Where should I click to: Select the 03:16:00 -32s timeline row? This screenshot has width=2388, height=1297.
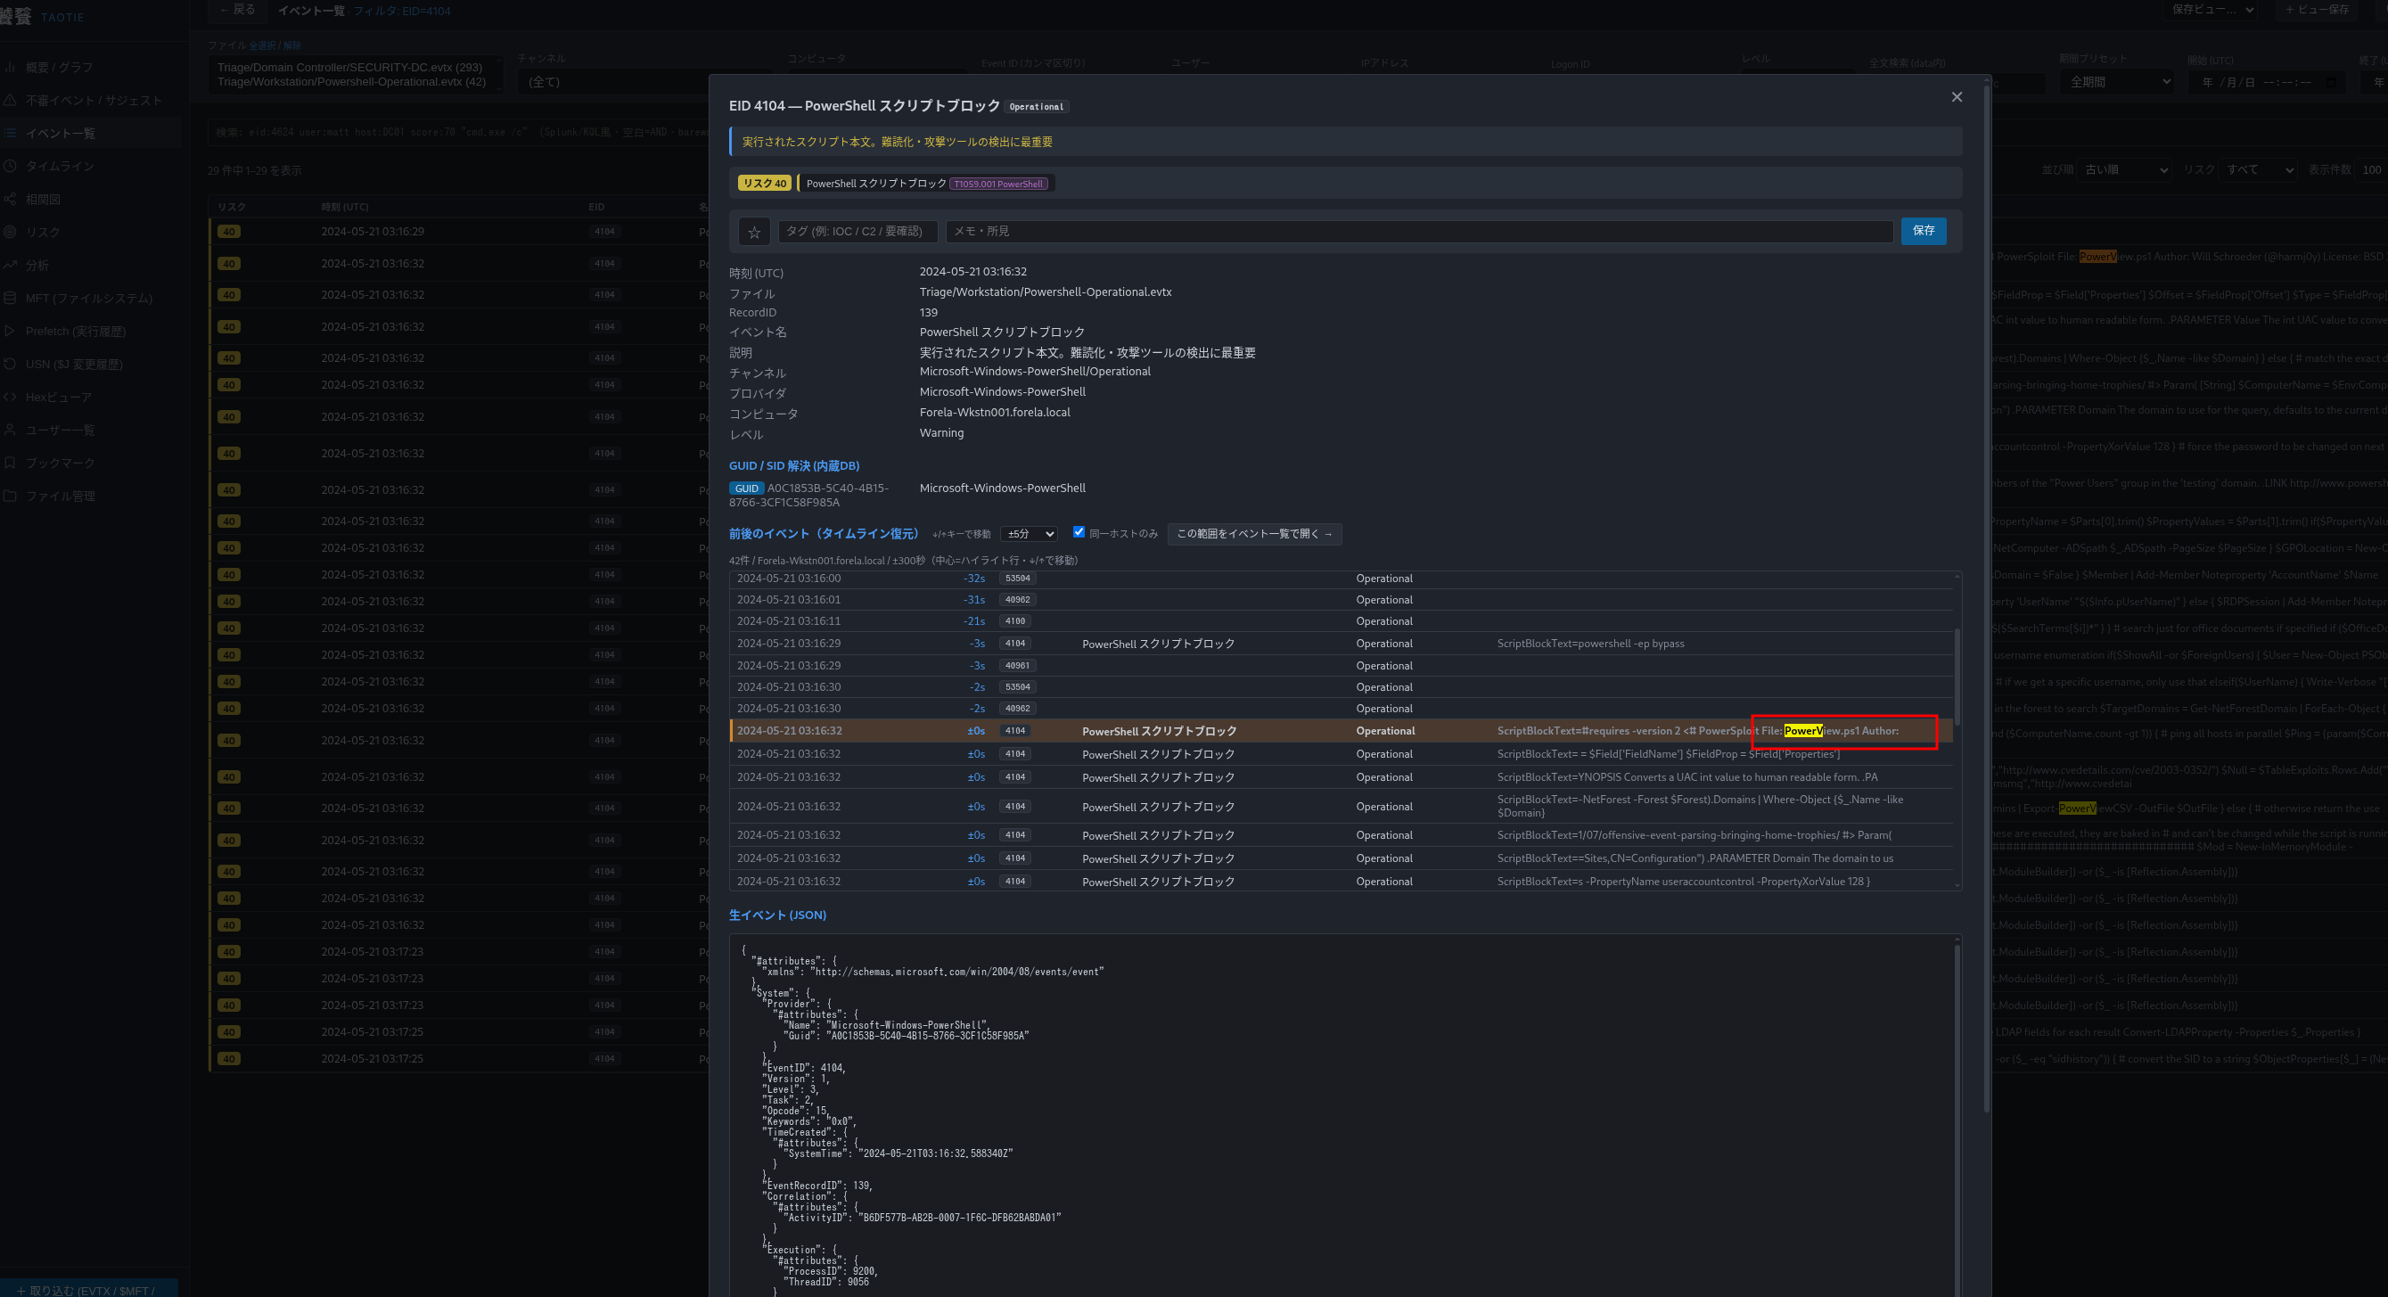point(1342,579)
